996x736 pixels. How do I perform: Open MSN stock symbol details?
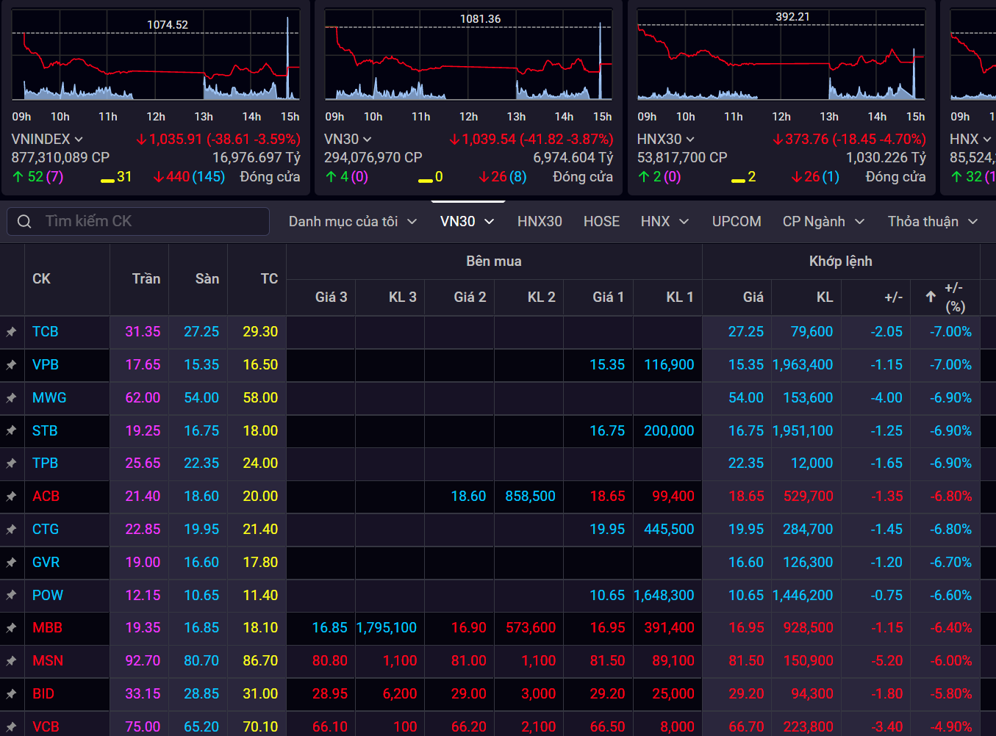(48, 661)
